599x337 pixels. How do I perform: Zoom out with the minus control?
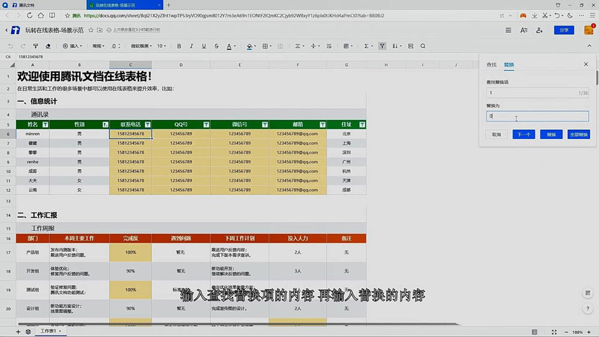coord(566,332)
